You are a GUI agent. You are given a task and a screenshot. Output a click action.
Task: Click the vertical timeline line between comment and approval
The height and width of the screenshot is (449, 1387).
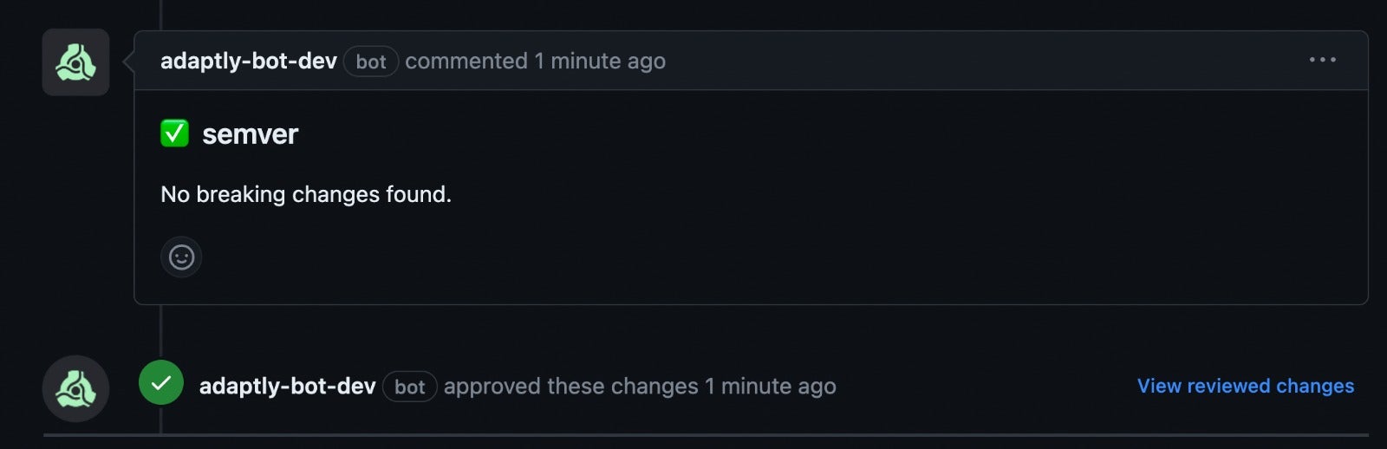coord(161,329)
